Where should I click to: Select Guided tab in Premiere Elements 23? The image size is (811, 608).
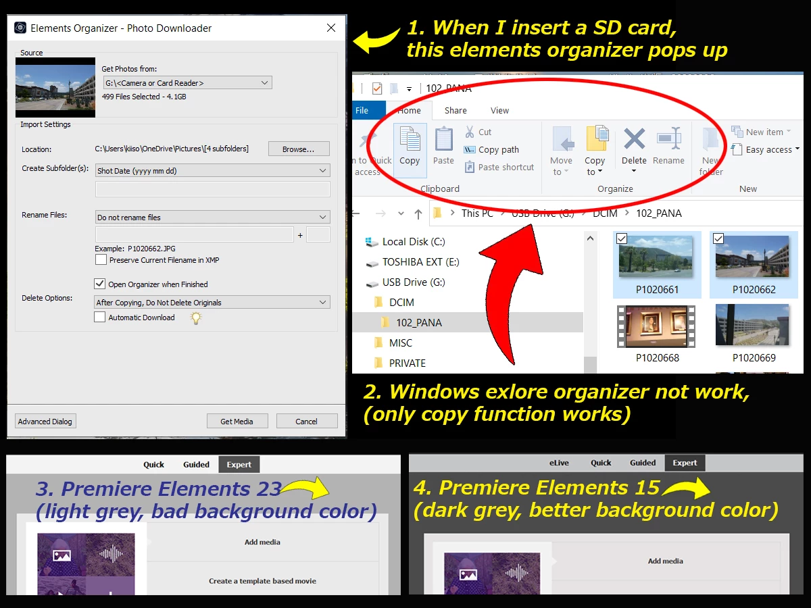[196, 464]
